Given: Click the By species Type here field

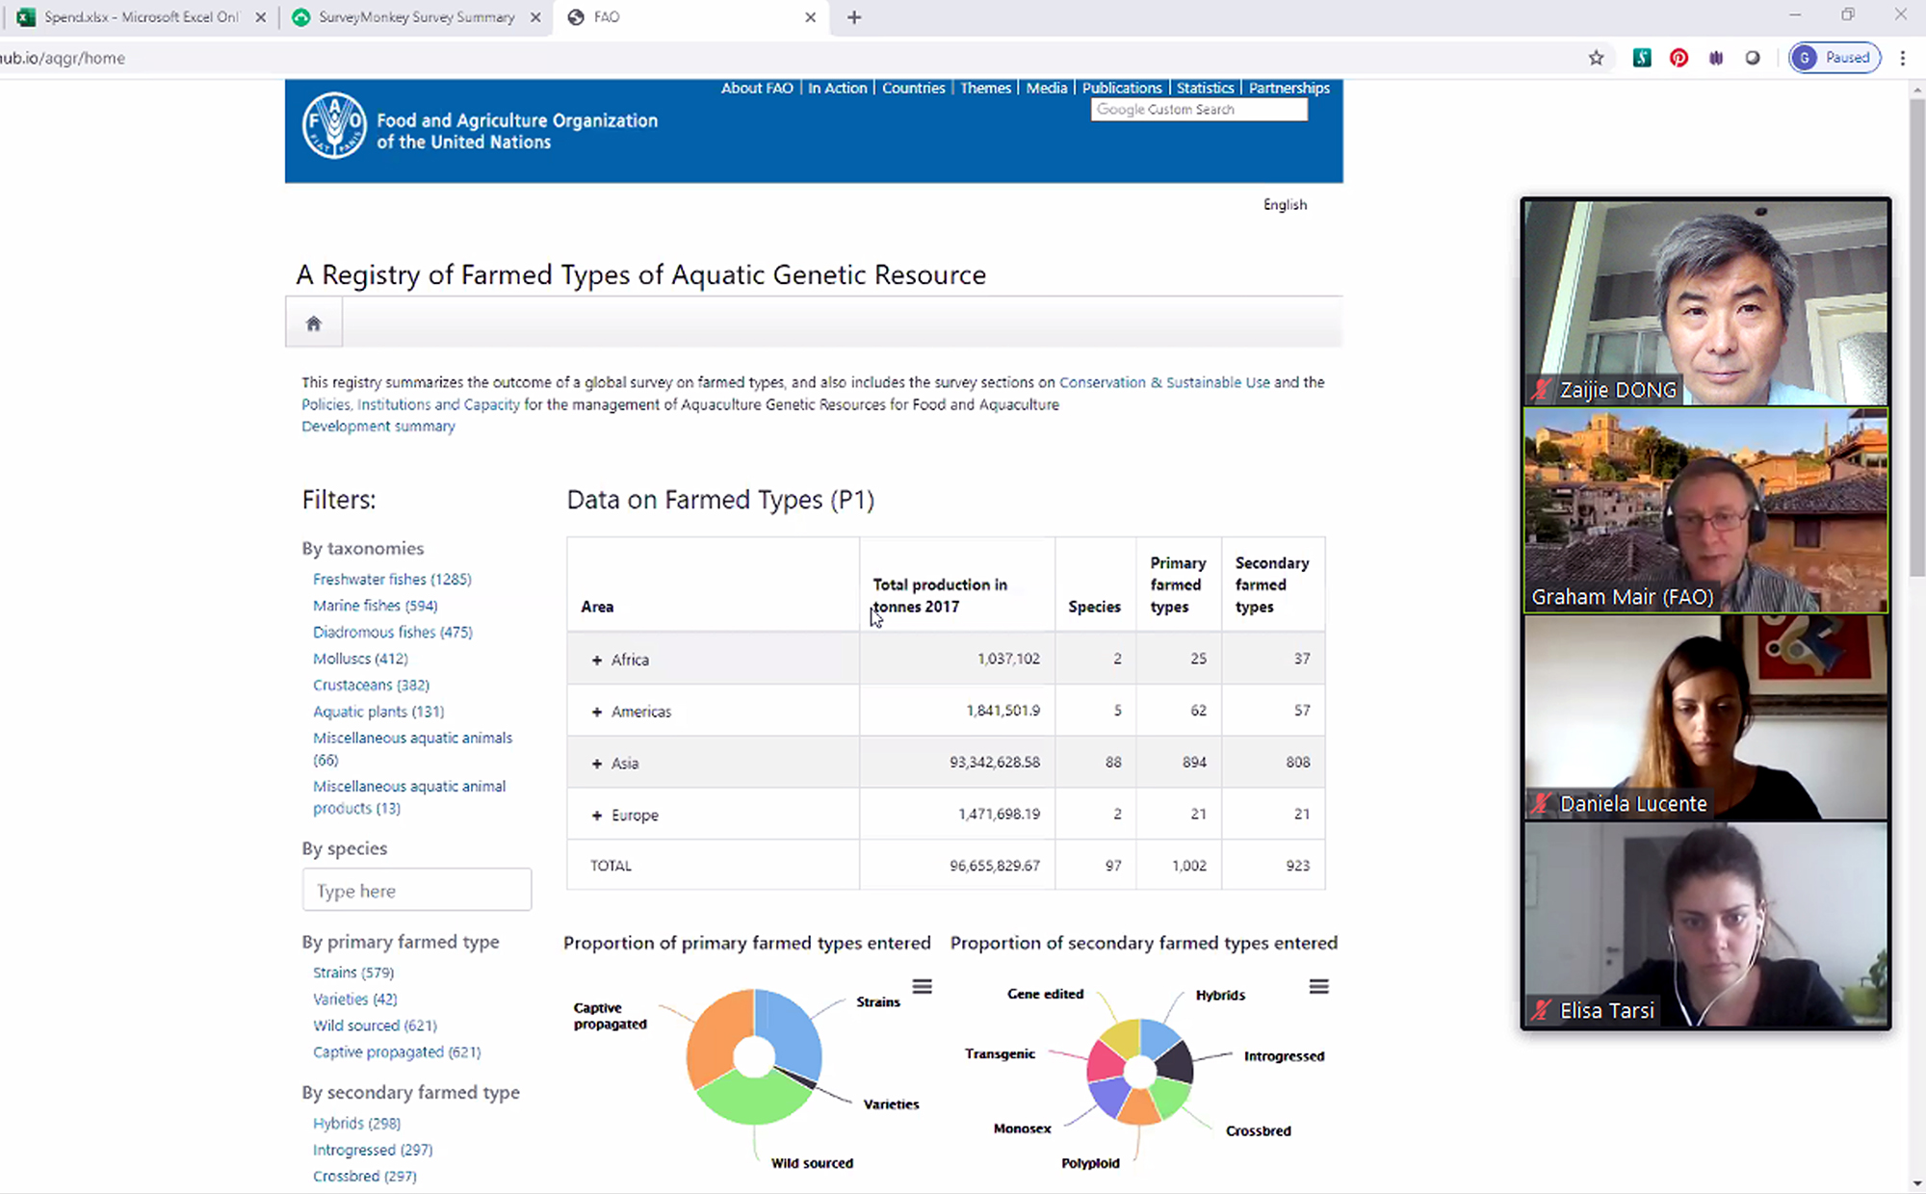Looking at the screenshot, I should [x=416, y=890].
